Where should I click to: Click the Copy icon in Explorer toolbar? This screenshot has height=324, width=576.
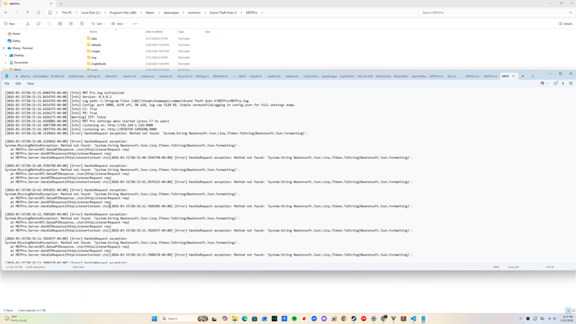tap(38, 24)
